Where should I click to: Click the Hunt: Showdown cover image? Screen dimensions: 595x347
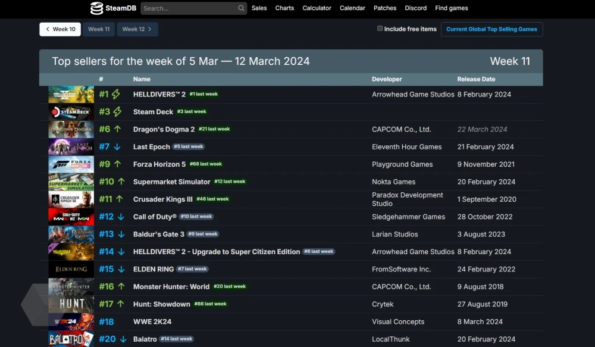(71, 304)
